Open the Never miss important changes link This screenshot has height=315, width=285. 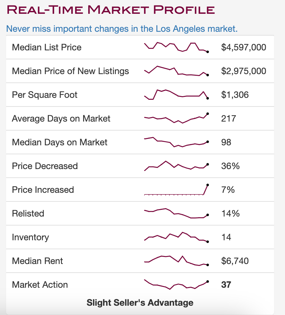(x=122, y=29)
